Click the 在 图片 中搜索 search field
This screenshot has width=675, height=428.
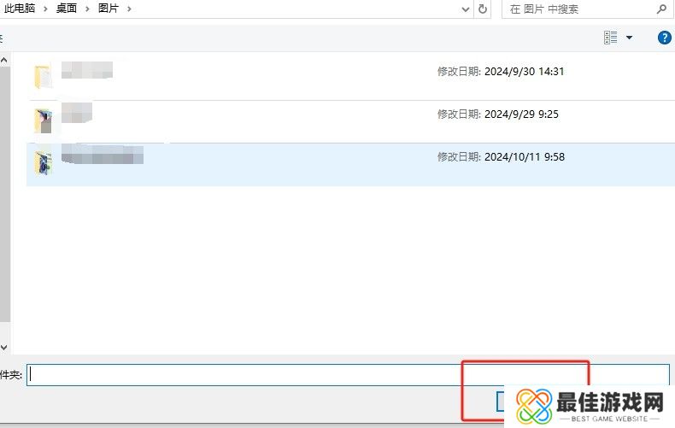[x=577, y=9]
